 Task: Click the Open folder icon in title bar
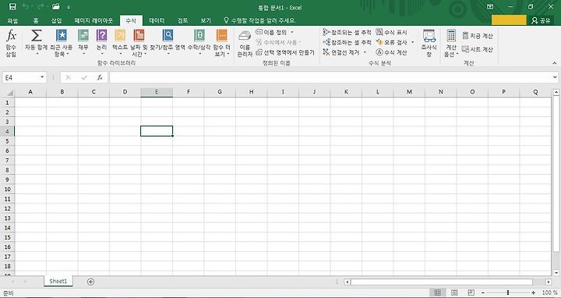pos(55,6)
